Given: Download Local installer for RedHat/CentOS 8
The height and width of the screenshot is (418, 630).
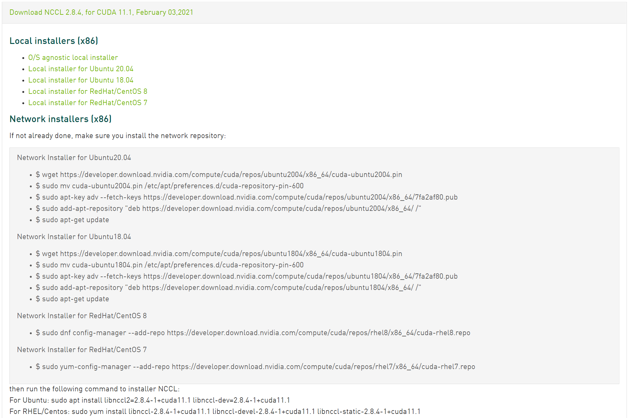Looking at the screenshot, I should pos(88,91).
